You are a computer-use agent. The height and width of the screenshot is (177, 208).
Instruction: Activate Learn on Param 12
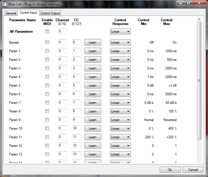[93, 146]
